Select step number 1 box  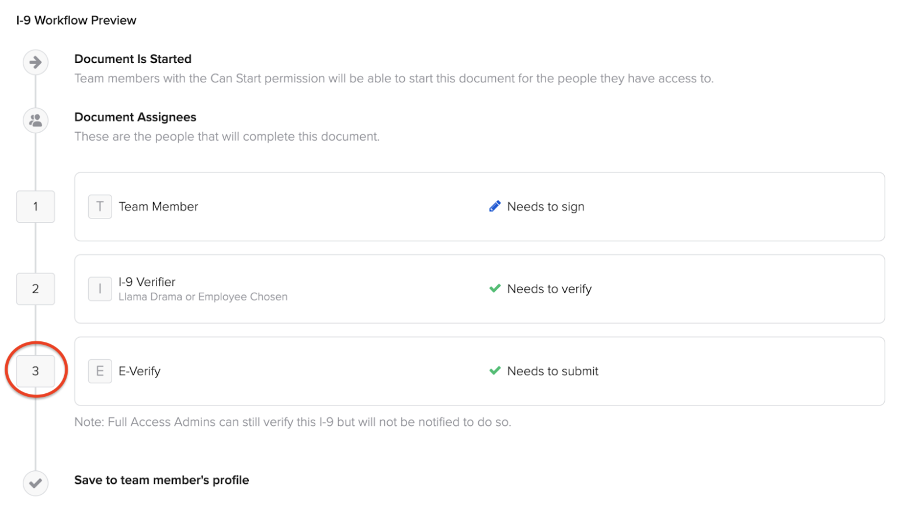(x=36, y=207)
